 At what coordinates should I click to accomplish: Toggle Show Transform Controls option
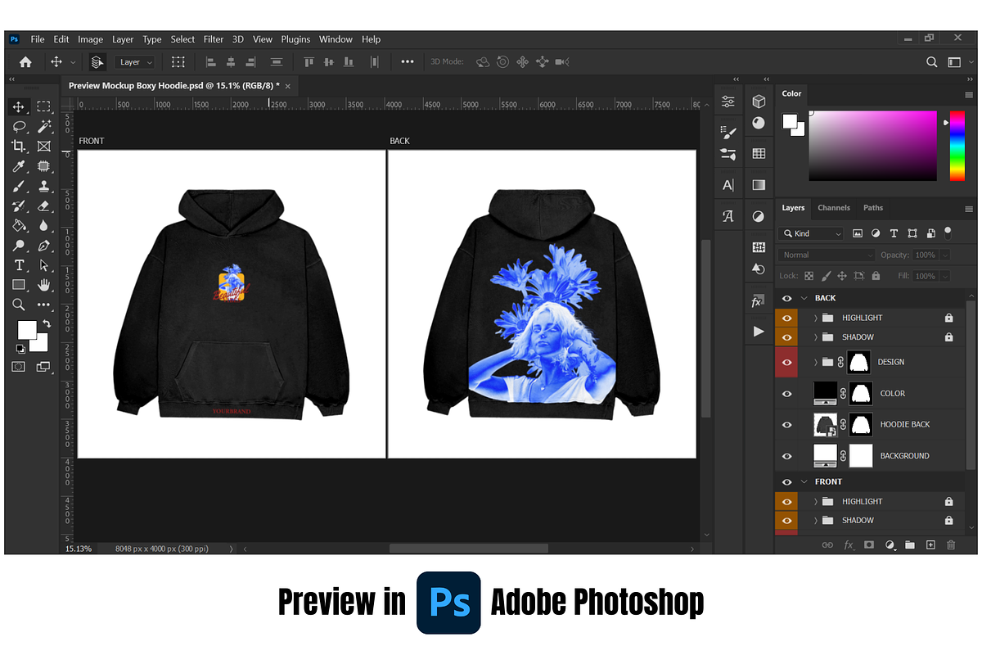tap(178, 61)
